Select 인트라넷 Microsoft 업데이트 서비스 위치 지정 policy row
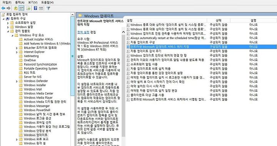277x146 pixels. click(201, 47)
